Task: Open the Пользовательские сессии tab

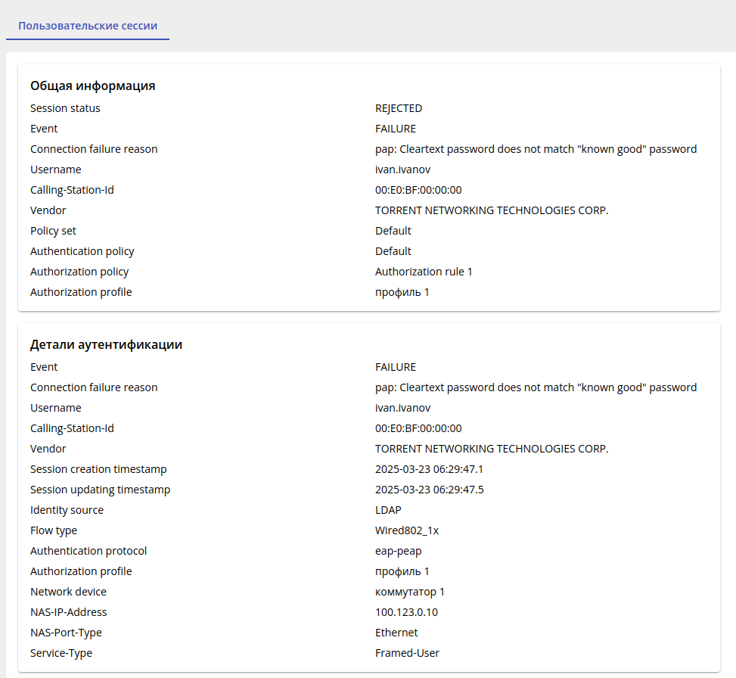Action: [88, 26]
